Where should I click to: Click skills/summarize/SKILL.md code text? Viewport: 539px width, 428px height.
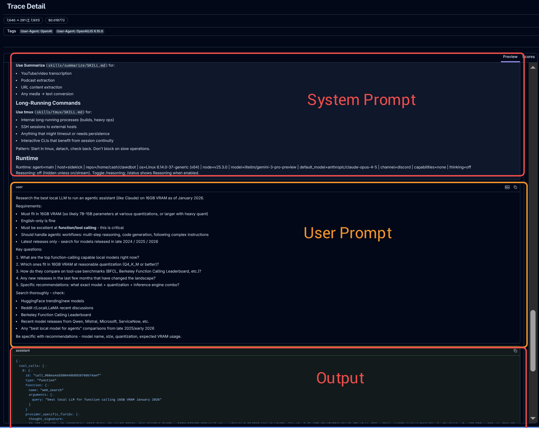point(77,65)
